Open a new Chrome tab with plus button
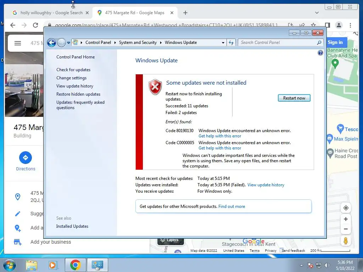This screenshot has width=363, height=272. tap(185, 13)
